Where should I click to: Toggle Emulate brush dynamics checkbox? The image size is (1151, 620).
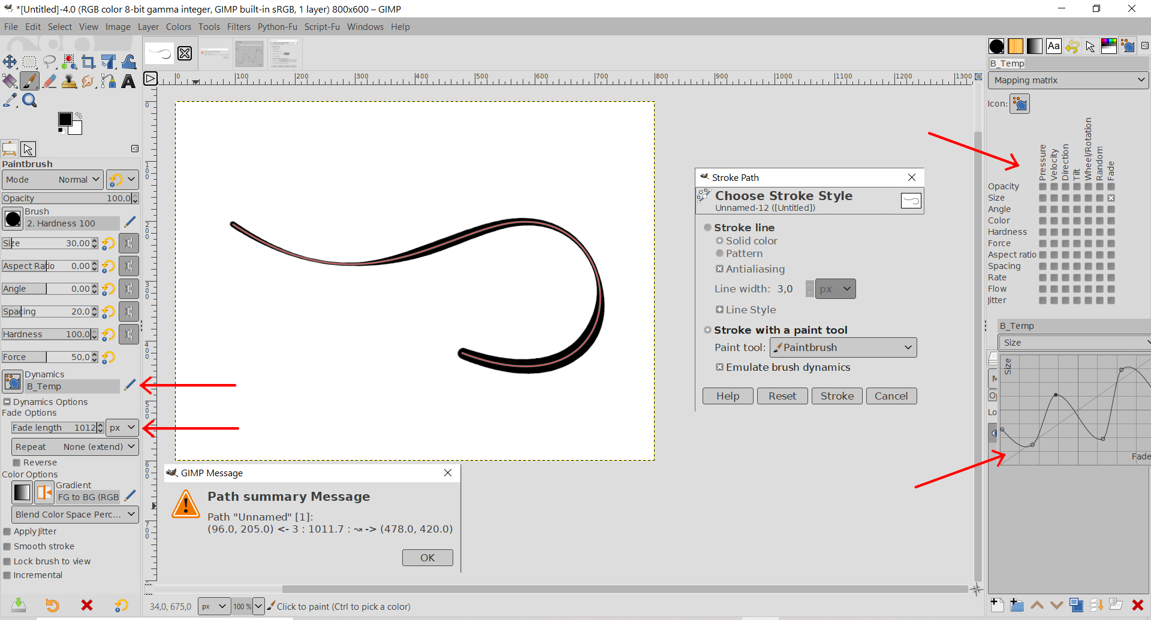click(x=719, y=367)
